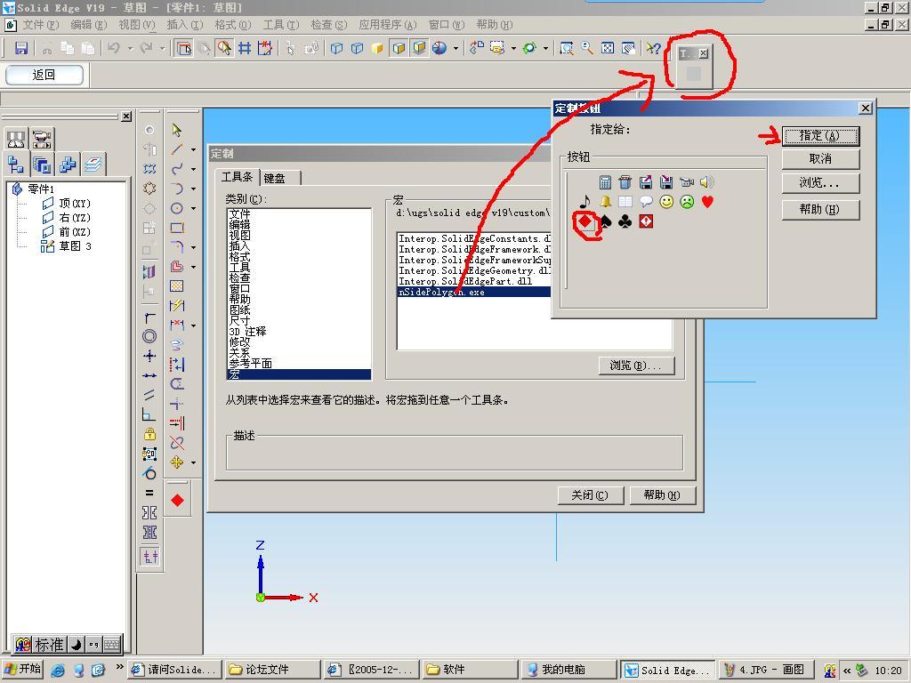Click the Lock relationship padlock icon
Screen dimensions: 911x683
coord(149,434)
